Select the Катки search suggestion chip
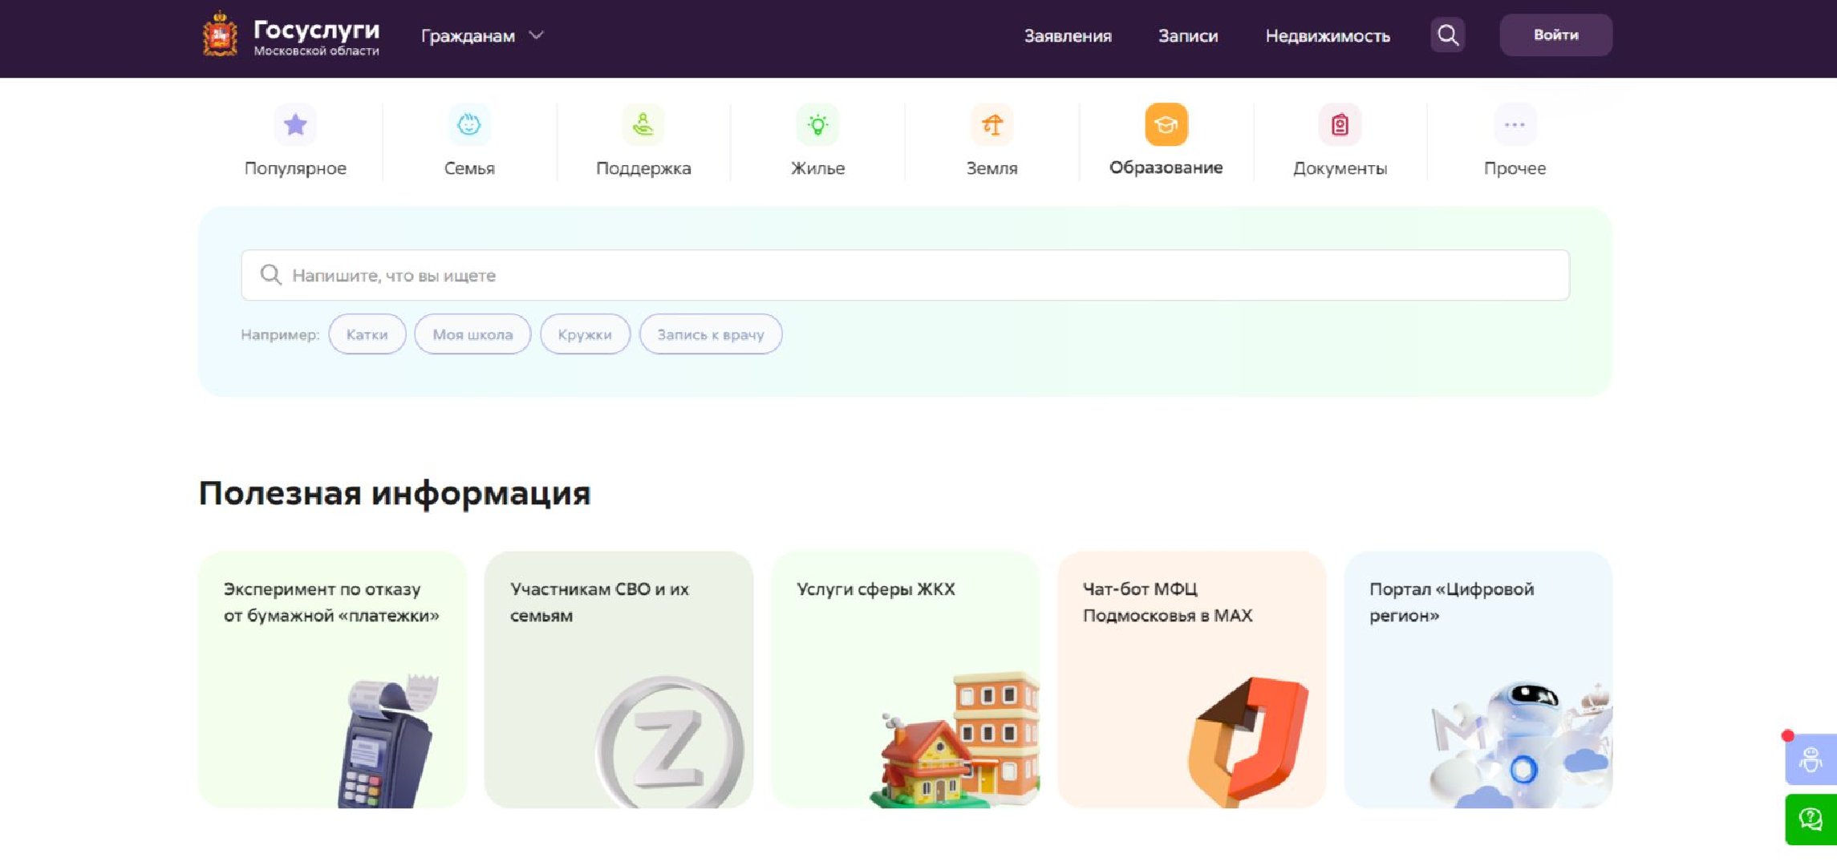Viewport: 1837px width, 866px height. (367, 334)
